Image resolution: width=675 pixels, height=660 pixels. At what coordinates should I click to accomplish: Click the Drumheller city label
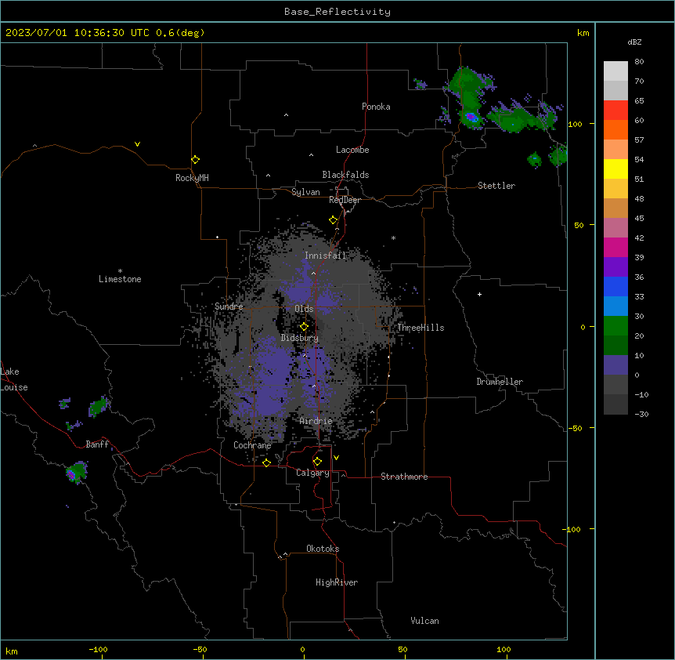(500, 382)
